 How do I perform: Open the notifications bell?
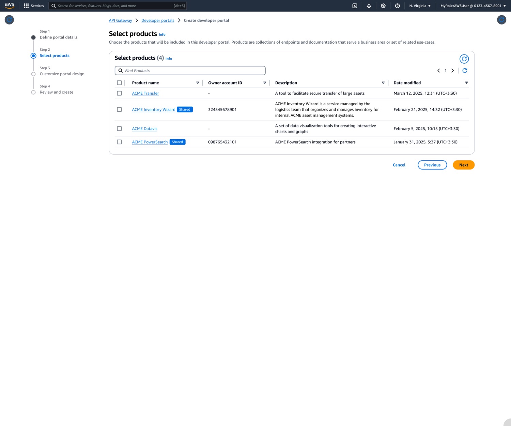tap(369, 6)
